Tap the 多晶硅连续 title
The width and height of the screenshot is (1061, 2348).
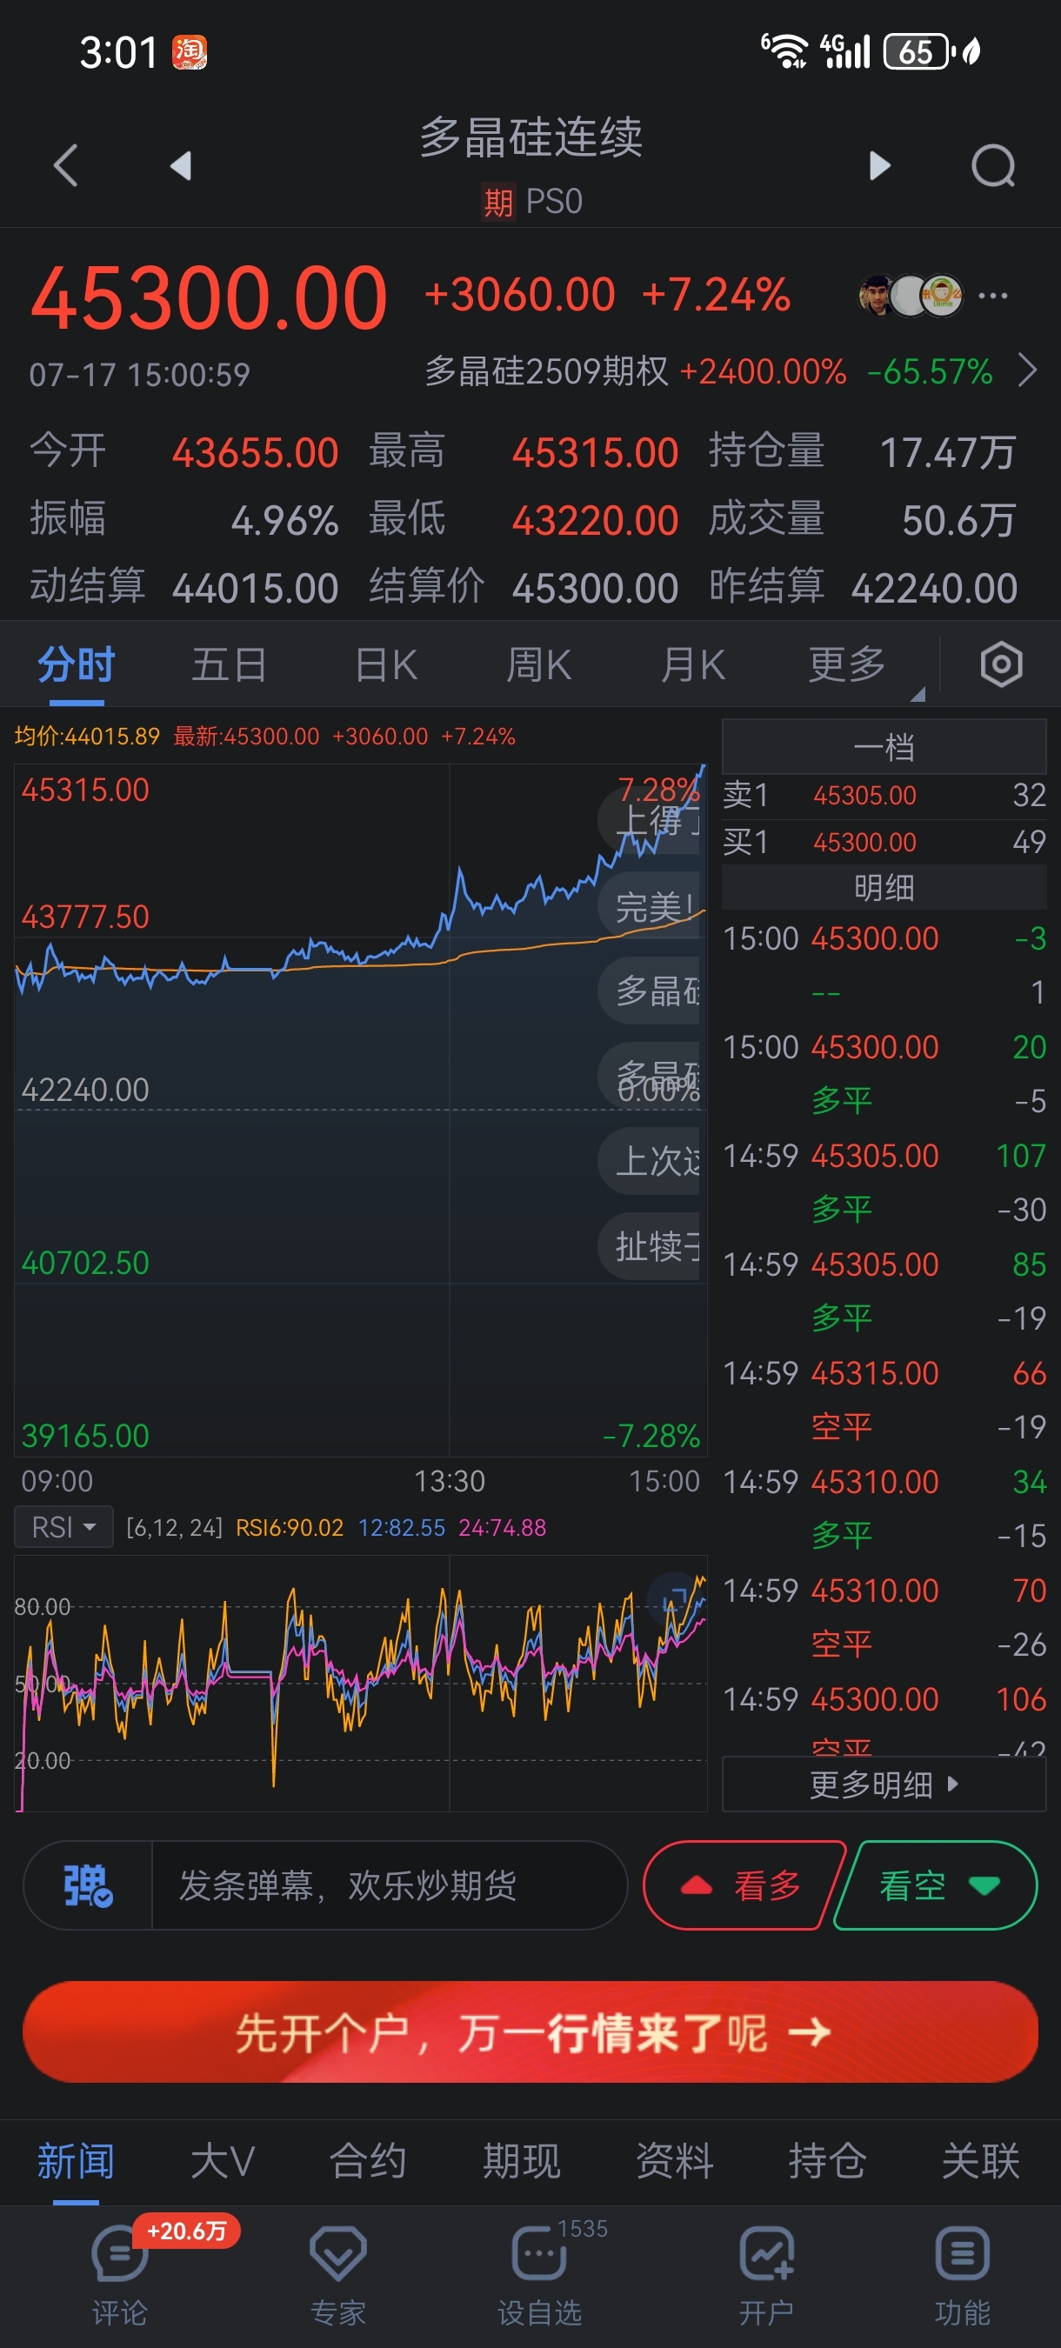tap(531, 137)
